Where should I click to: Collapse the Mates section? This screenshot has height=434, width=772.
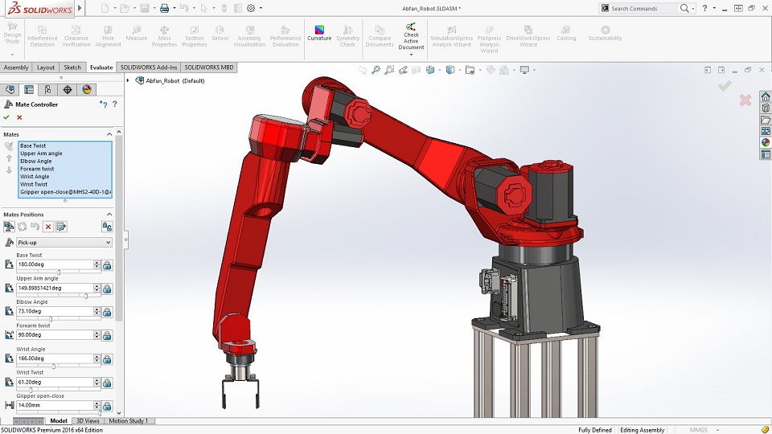pos(109,134)
